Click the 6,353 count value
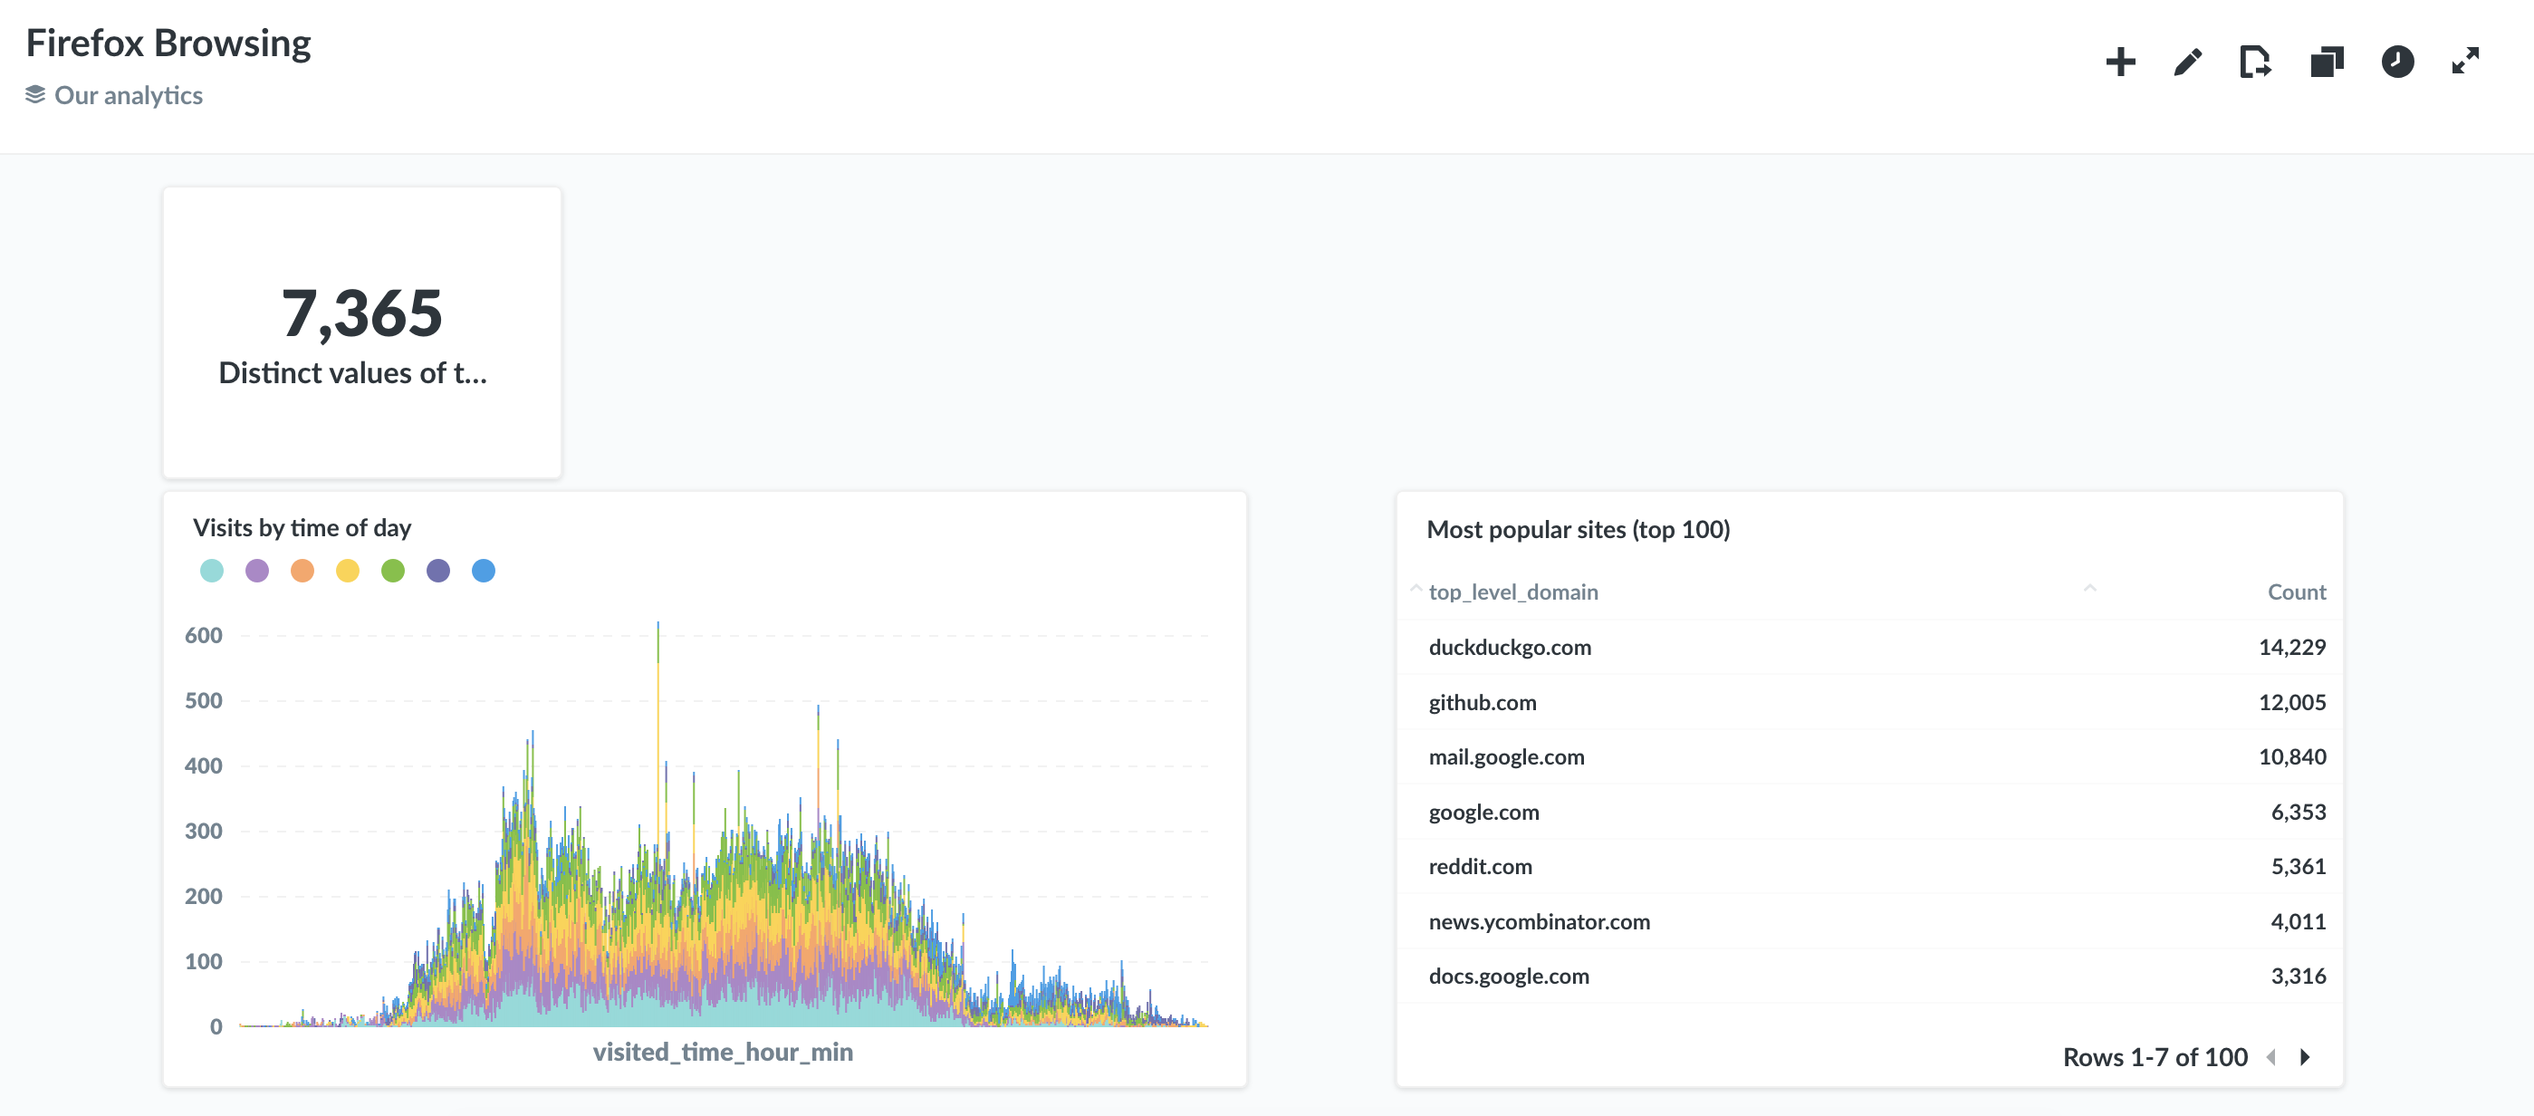Image resolution: width=2534 pixels, height=1116 pixels. (x=2298, y=812)
